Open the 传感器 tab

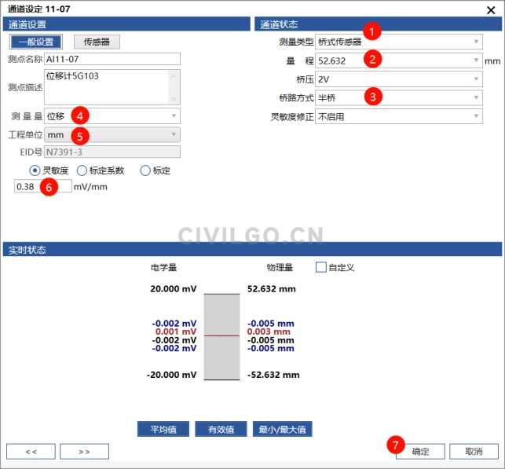tap(97, 42)
